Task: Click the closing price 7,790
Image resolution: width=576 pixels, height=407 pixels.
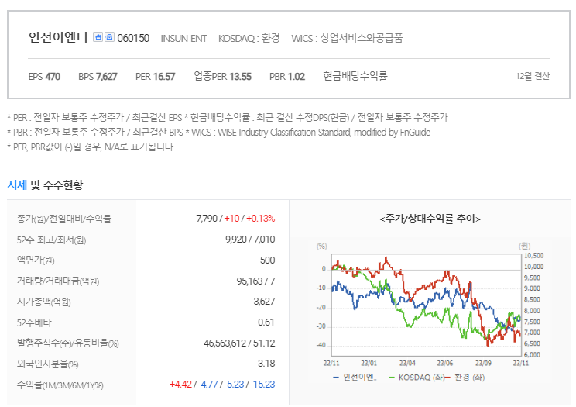Action: pos(207,219)
